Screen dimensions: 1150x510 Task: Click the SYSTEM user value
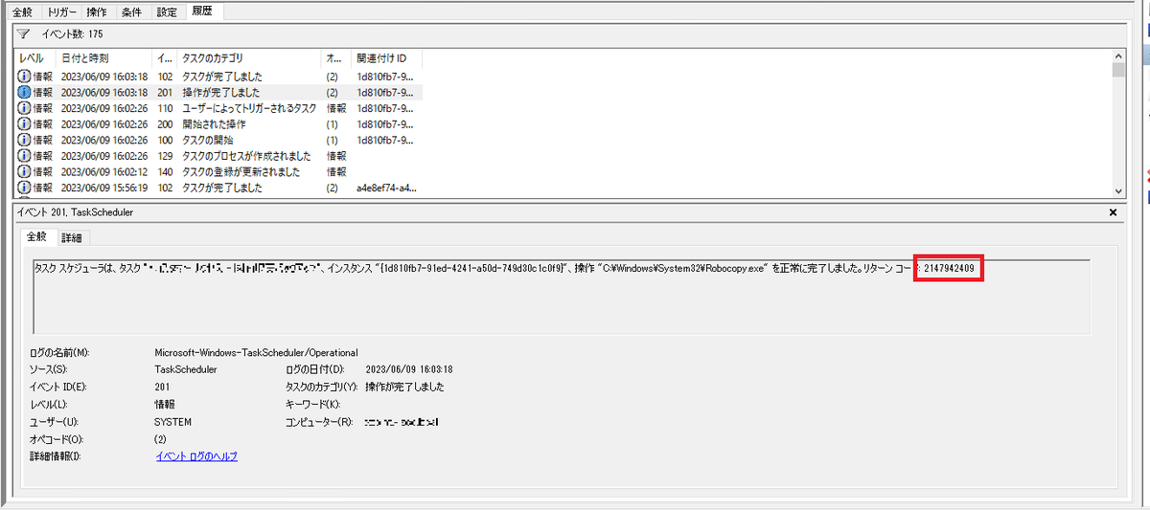point(173,422)
